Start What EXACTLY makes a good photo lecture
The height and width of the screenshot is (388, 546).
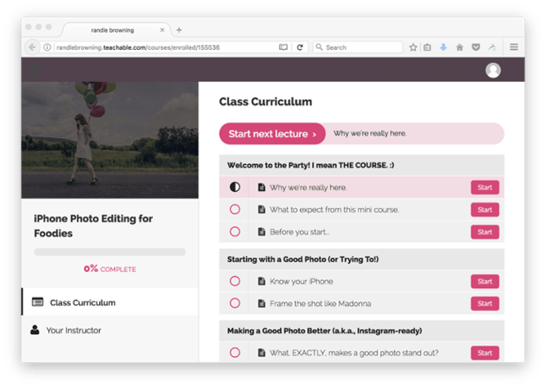(x=485, y=353)
